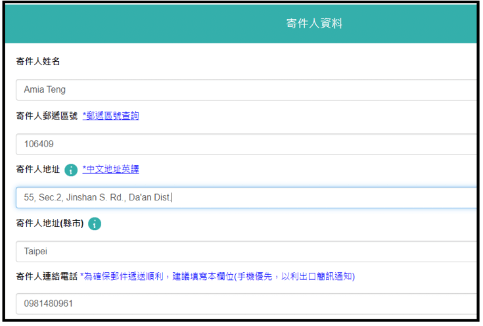This screenshot has height=326, width=483.
Task: Open the 中文地址英譯 address translation link
Action: tap(110, 170)
